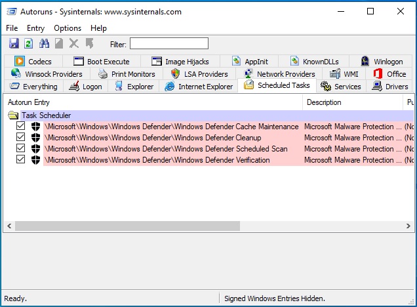The image size is (417, 307).
Task: Click the Save toolbar icon
Action: (14, 43)
